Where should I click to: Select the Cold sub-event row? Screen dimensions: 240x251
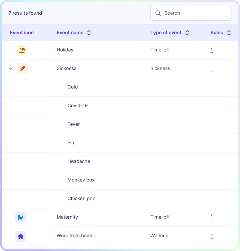coord(73,87)
